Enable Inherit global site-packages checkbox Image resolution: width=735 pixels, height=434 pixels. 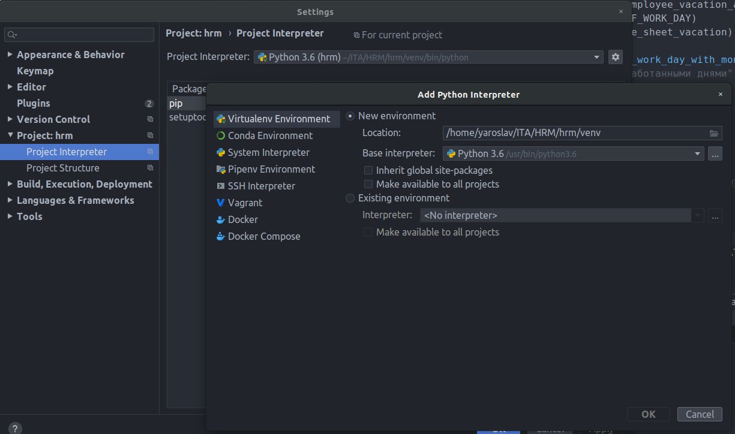coord(368,170)
